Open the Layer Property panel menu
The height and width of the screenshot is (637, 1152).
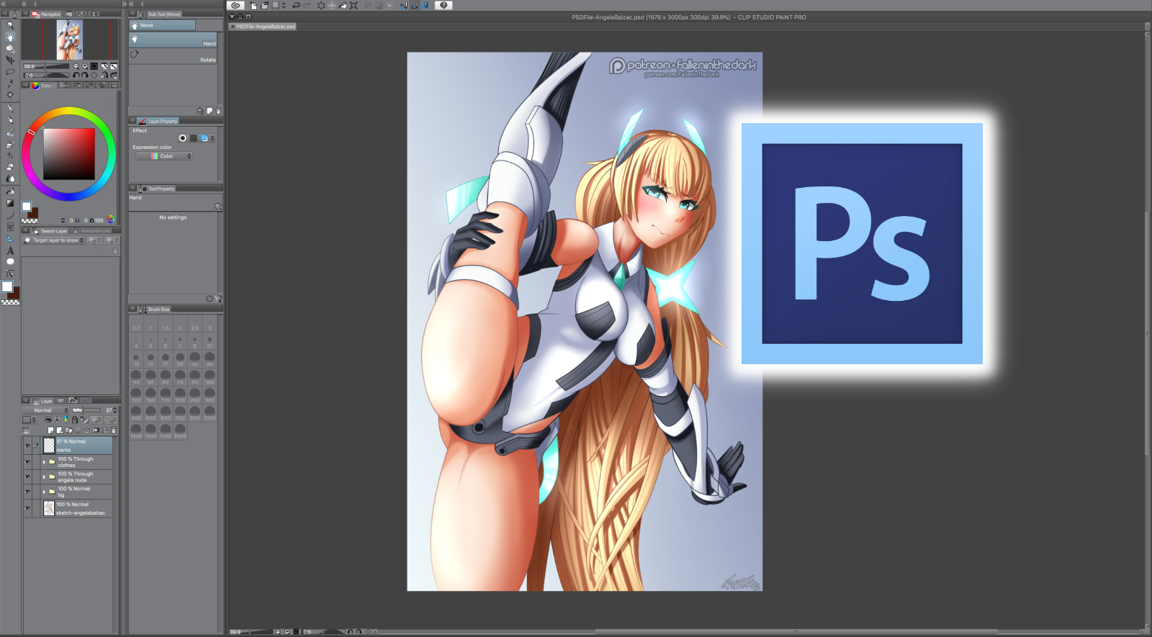(132, 121)
